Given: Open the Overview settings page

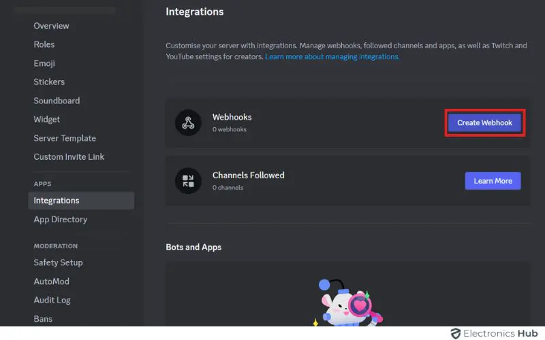Looking at the screenshot, I should click(x=52, y=26).
